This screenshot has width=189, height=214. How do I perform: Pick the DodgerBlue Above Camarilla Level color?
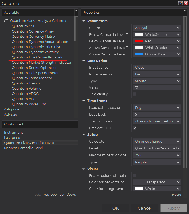click(x=157, y=54)
